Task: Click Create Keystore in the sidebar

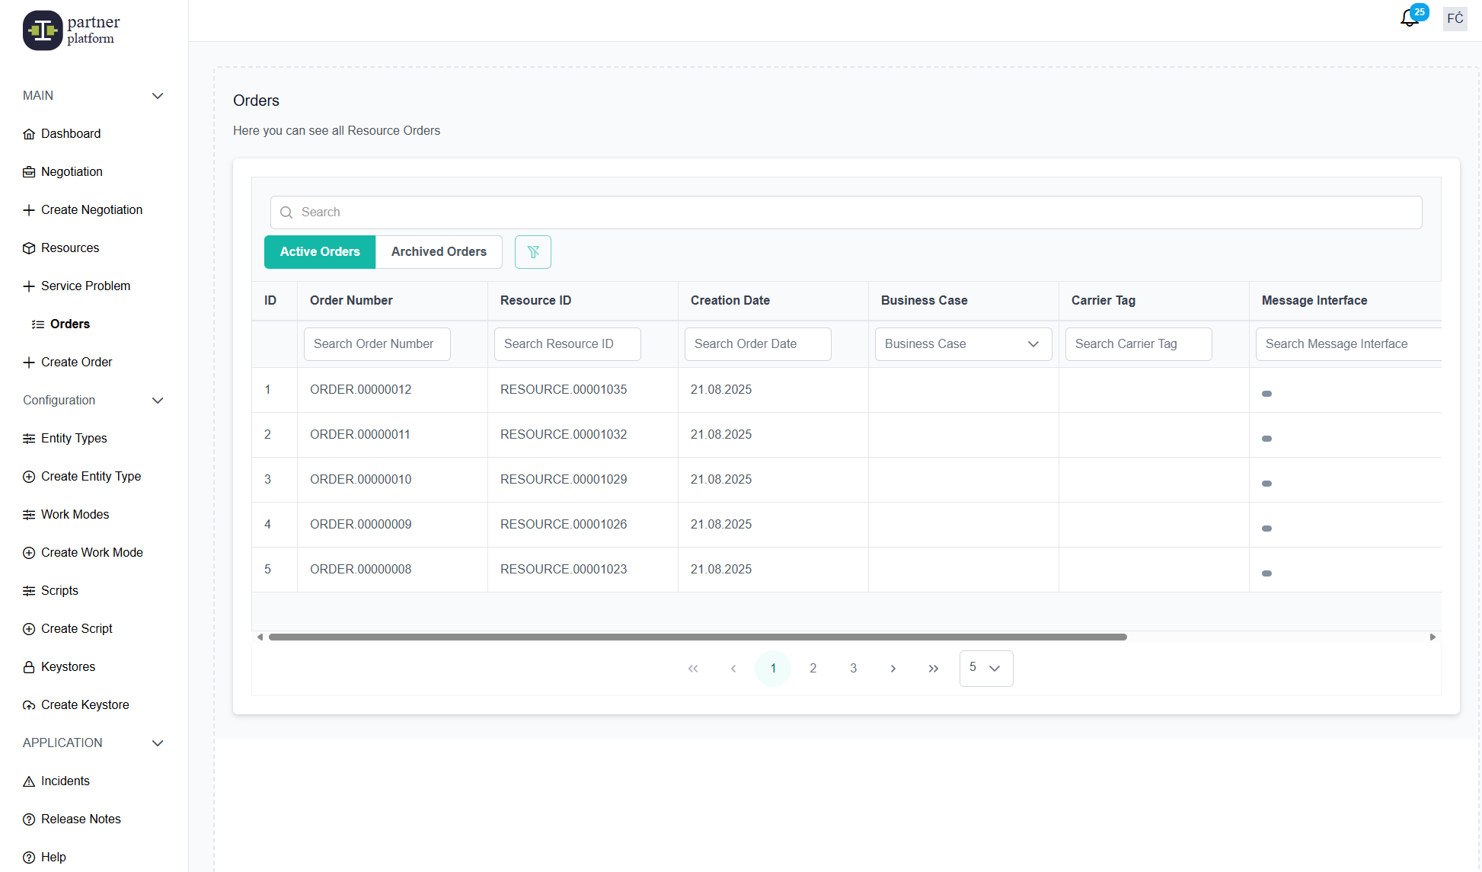Action: 85,705
